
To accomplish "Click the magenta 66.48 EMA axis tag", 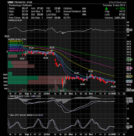I will (129, 68).
